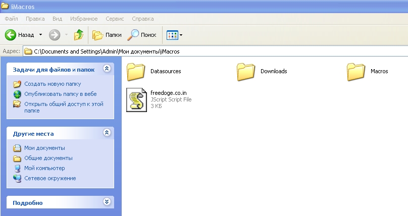Image resolution: width=408 pixels, height=216 pixels.
Task: Open the Search (Поиск) tool
Action: pos(142,35)
